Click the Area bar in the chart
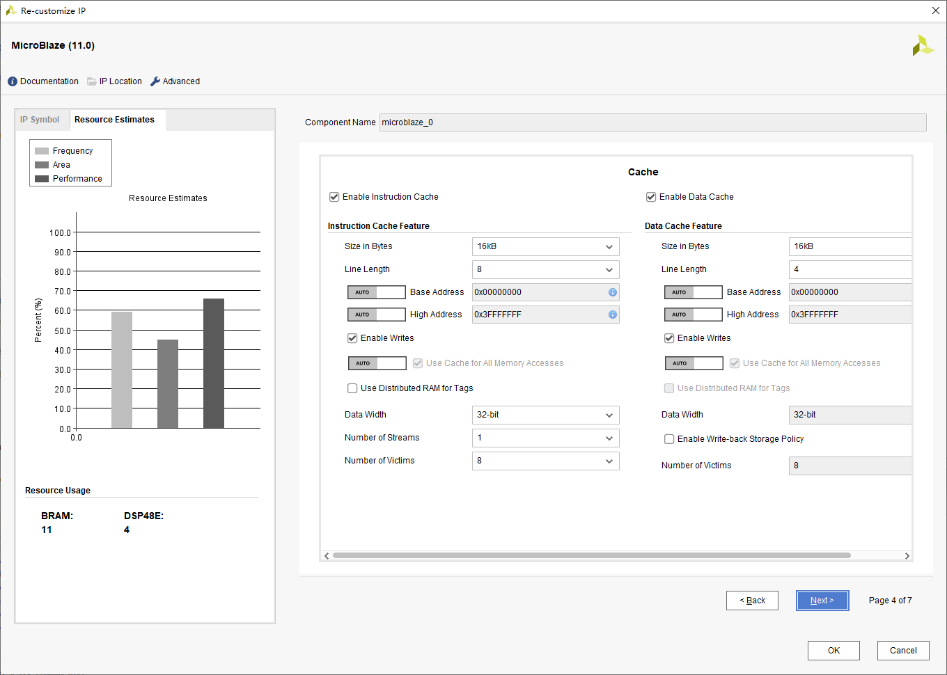This screenshot has height=675, width=947. 168,384
